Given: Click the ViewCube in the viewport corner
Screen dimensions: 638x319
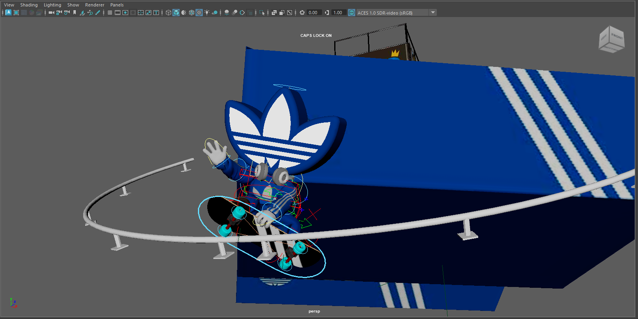Looking at the screenshot, I should (612, 39).
